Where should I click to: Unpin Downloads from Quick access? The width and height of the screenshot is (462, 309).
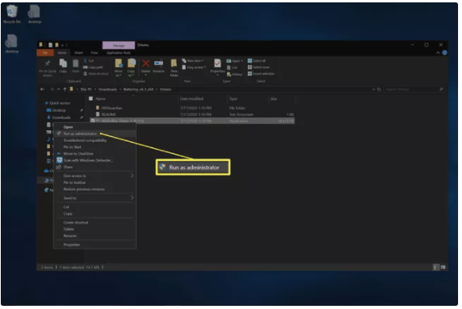(x=82, y=117)
